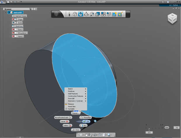Click the Open file icon in title bar
This screenshot has height=138, width=181.
pyautogui.click(x=11, y=2)
